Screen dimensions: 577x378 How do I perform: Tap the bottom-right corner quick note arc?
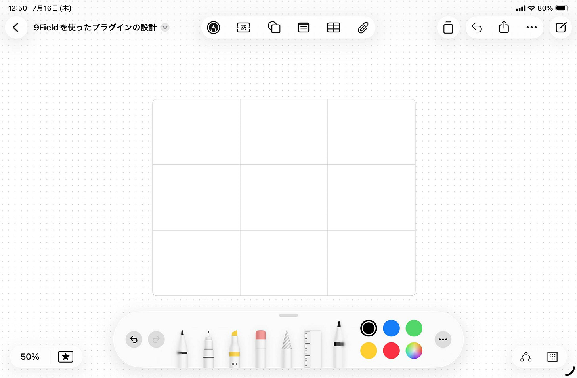tap(570, 371)
